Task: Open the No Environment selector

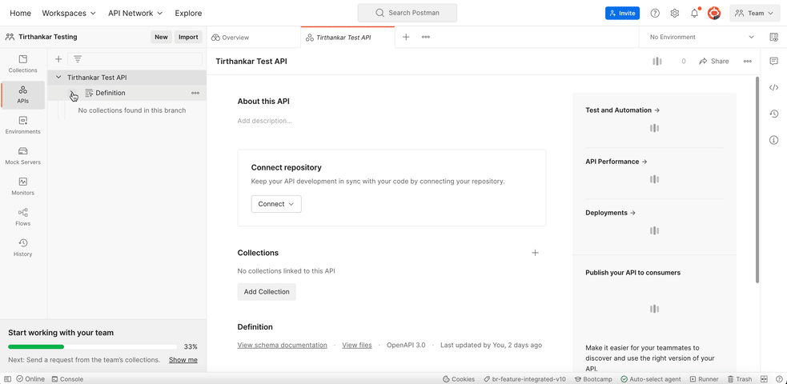Action: (701, 38)
